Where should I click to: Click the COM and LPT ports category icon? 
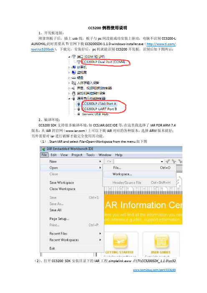click(x=74, y=57)
